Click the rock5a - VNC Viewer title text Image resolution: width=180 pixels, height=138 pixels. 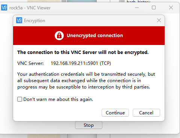tap(30, 8)
